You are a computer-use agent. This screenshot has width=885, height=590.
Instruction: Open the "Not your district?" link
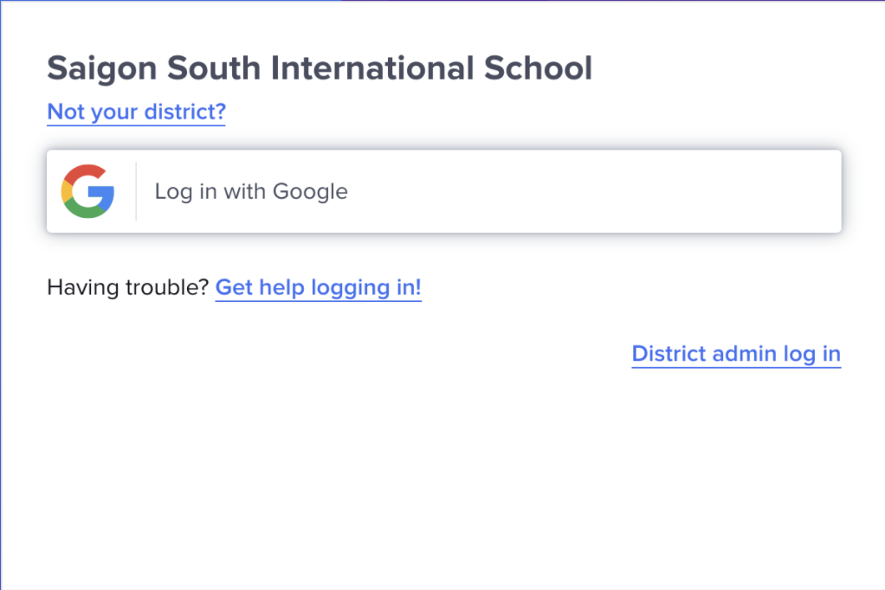[x=136, y=112]
